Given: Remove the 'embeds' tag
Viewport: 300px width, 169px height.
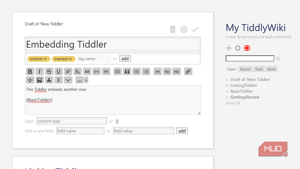Looking at the screenshot, I should pyautogui.click(x=45, y=59).
